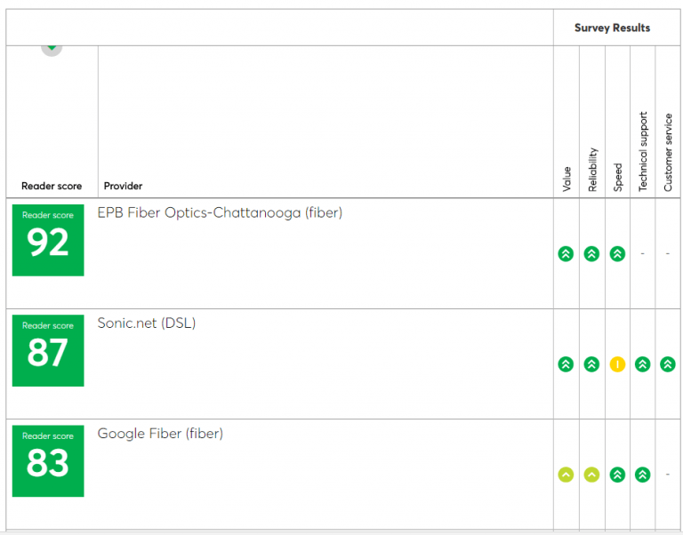Image resolution: width=683 pixels, height=535 pixels.
Task: Open the Sonic.net (DSL) provider name
Action: click(146, 323)
